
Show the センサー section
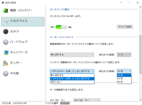point(23,63)
